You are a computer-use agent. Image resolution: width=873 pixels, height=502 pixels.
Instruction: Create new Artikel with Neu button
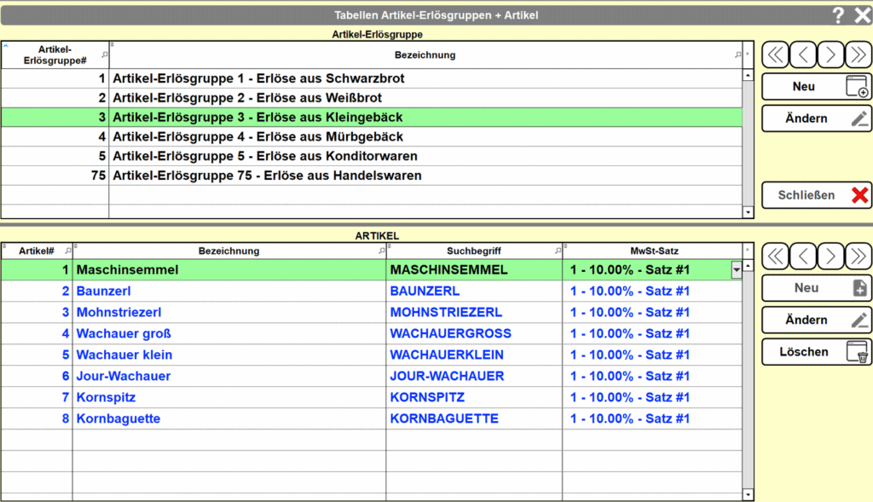tap(817, 288)
